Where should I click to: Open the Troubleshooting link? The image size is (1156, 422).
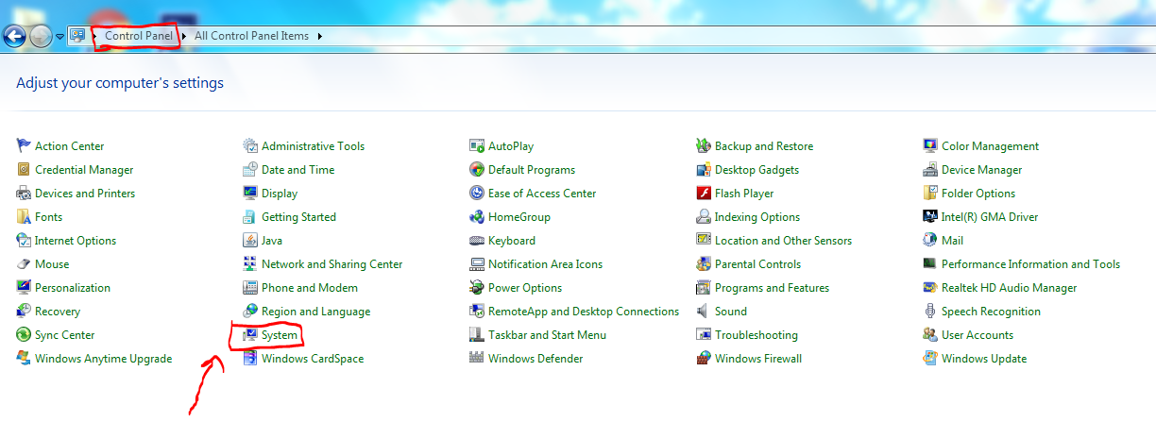(x=756, y=335)
